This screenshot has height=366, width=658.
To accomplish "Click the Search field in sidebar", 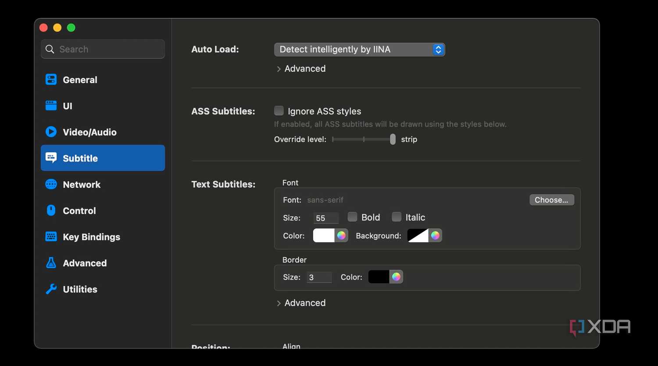I will pos(103,49).
